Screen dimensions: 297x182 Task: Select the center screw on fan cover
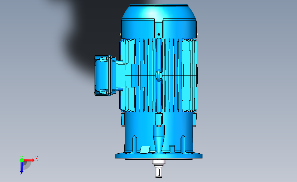(x=159, y=34)
